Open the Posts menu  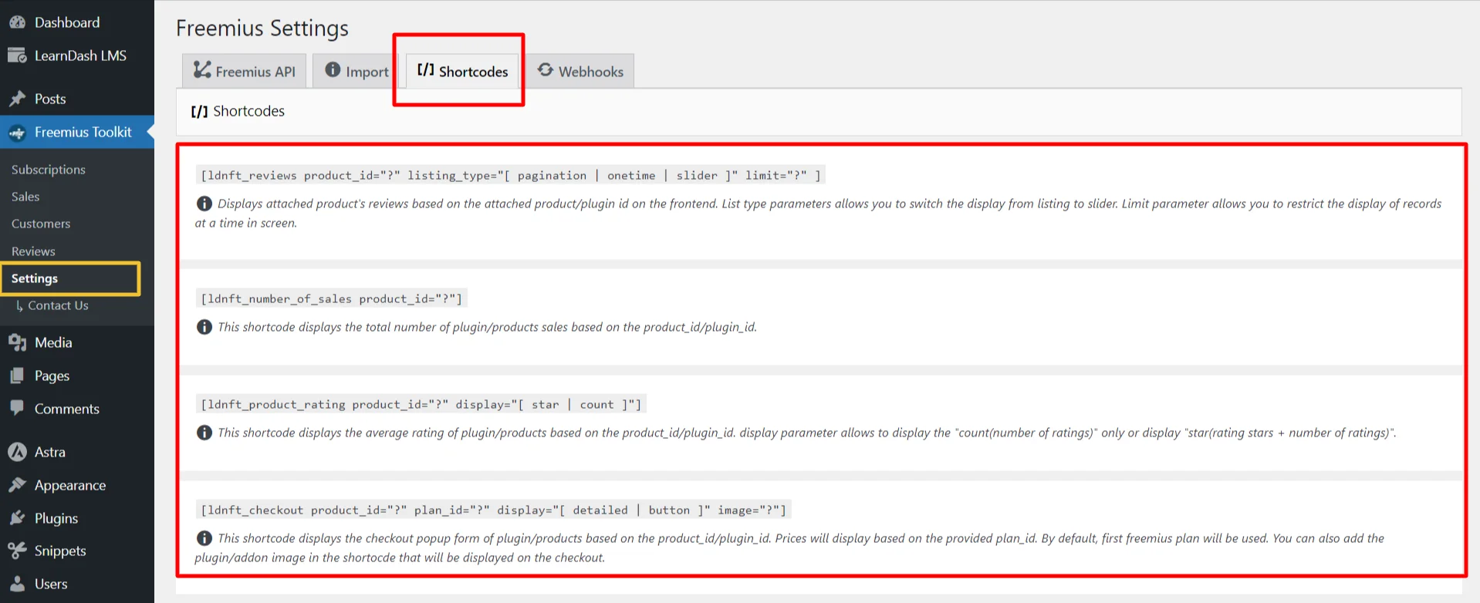[50, 99]
